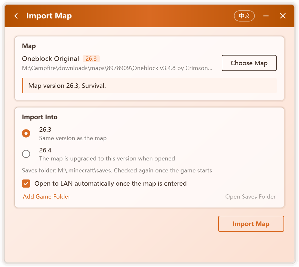Viewport: 299px width, 267px height.
Task: Click the Oneblock Original map name
Action: 50,59
